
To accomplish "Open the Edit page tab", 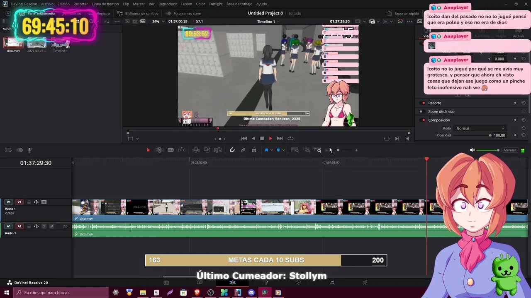I will tap(232, 283).
